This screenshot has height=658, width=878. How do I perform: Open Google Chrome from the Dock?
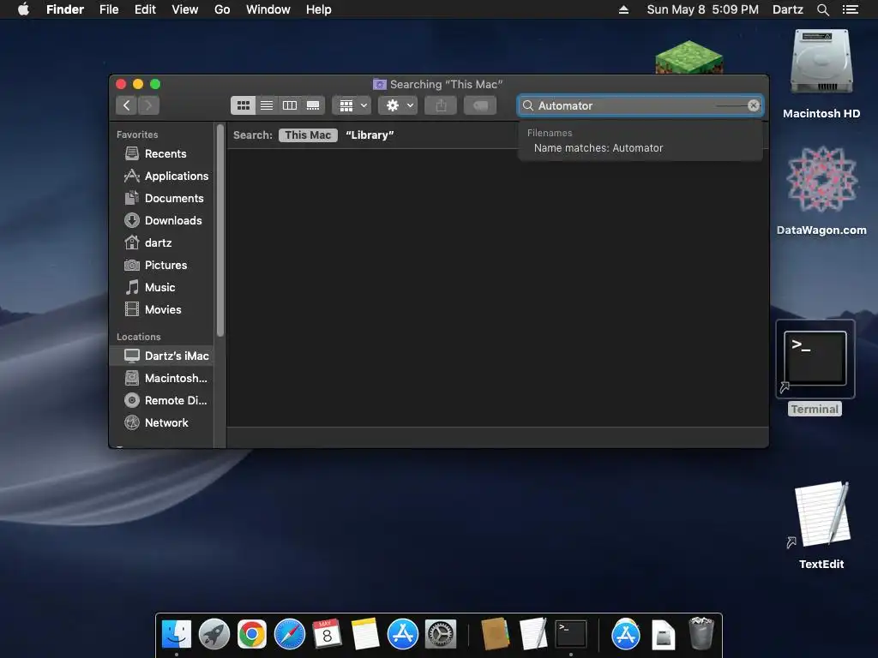[252, 635]
